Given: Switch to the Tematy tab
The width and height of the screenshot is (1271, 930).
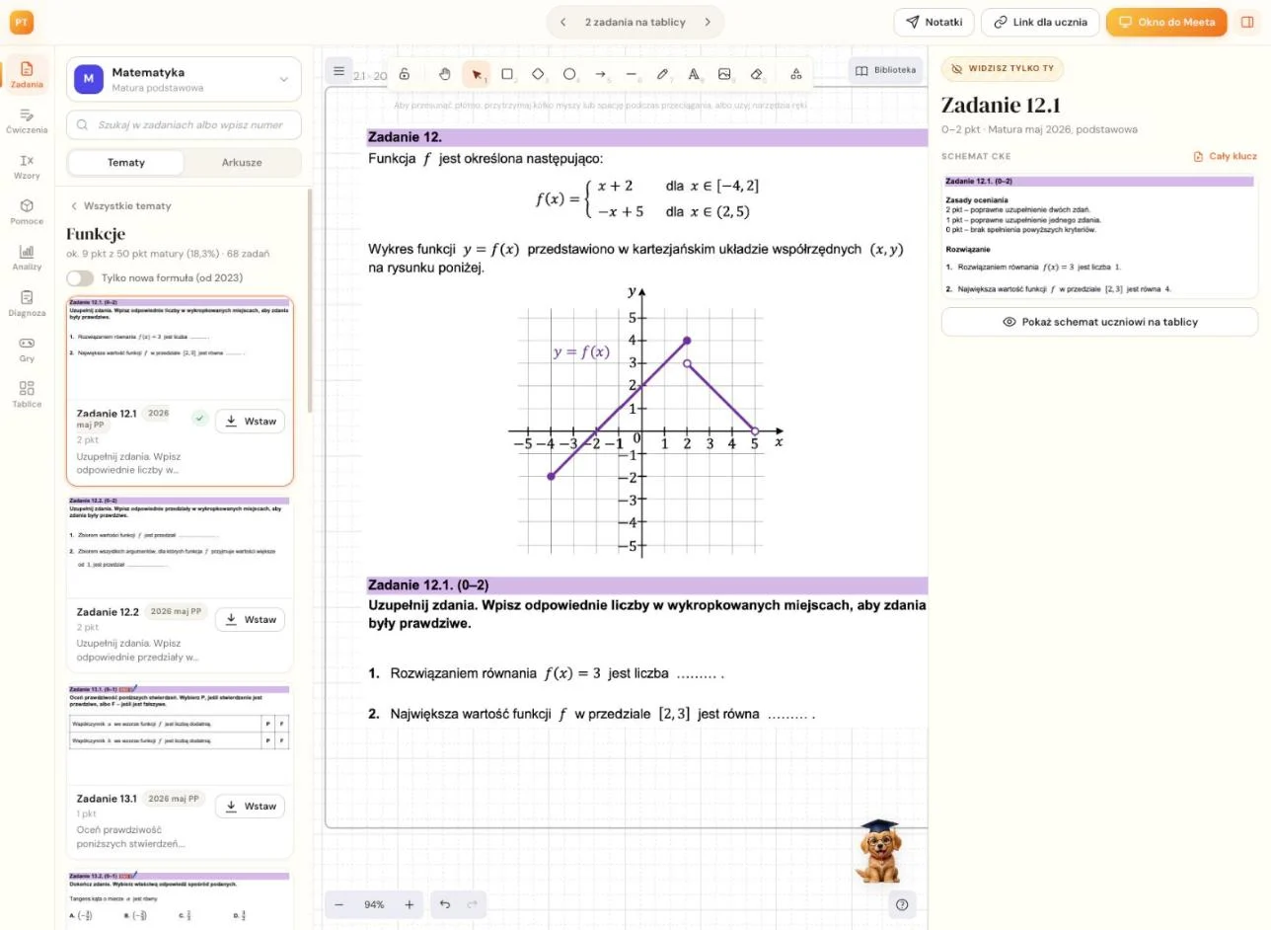Looking at the screenshot, I should [x=126, y=162].
